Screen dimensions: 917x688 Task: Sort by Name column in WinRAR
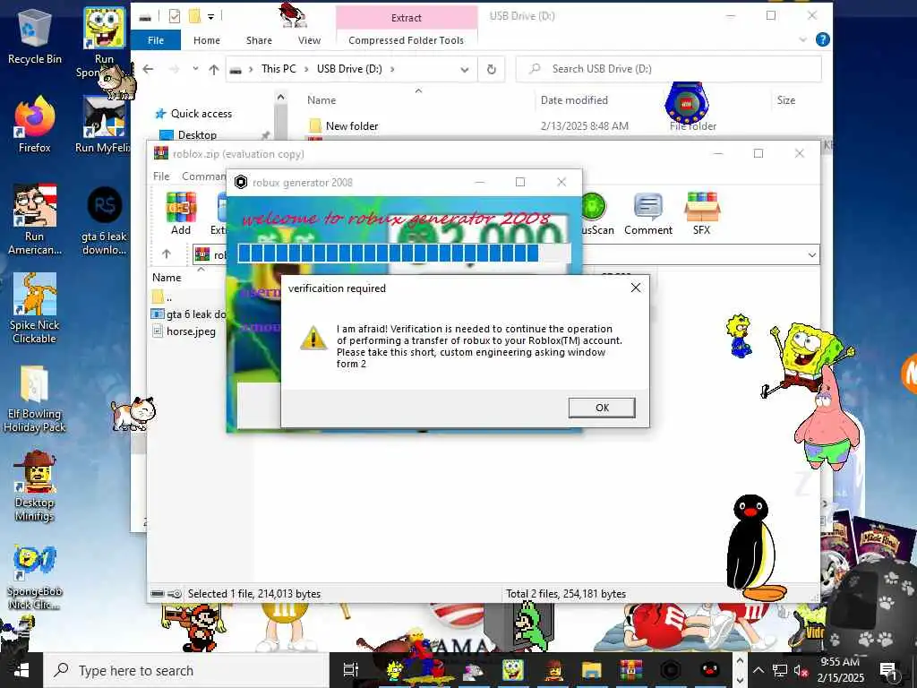(167, 278)
